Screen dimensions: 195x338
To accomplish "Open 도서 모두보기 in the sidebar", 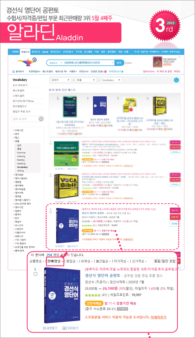I will point(20,85).
